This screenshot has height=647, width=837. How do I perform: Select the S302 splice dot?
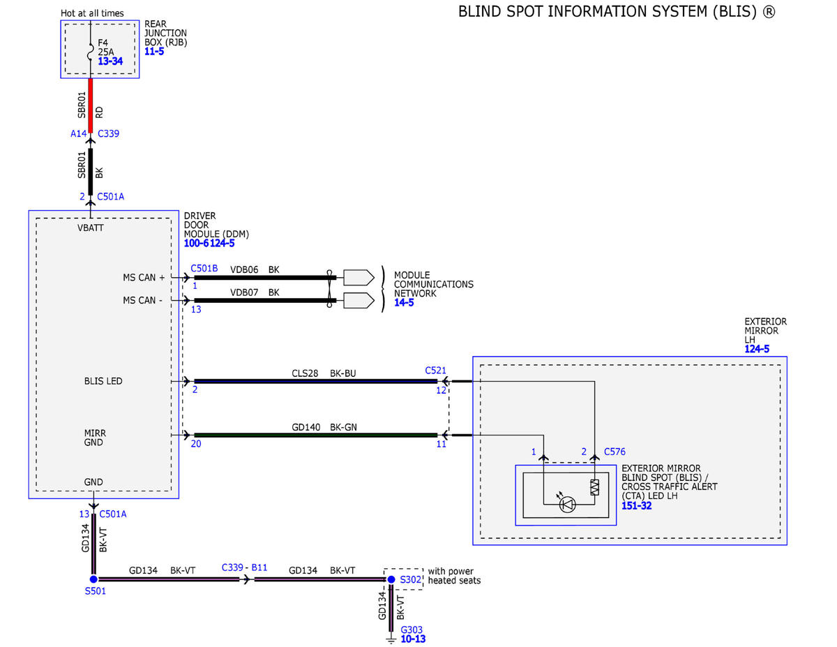pyautogui.click(x=391, y=579)
